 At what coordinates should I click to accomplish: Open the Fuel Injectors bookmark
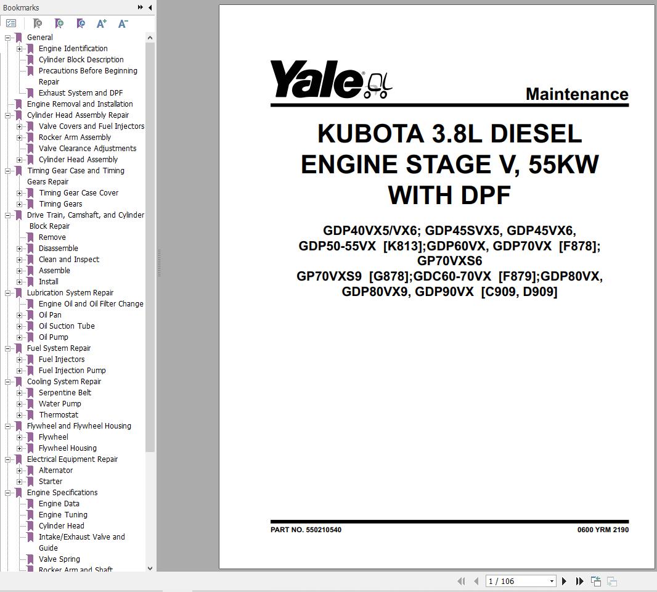pyautogui.click(x=62, y=360)
